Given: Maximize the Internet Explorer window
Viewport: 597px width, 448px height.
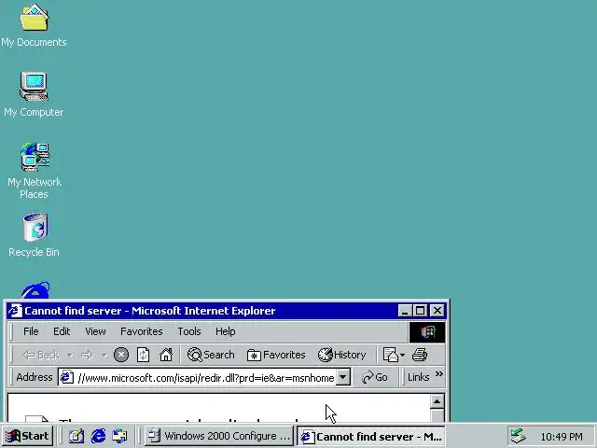Looking at the screenshot, I should pos(421,311).
